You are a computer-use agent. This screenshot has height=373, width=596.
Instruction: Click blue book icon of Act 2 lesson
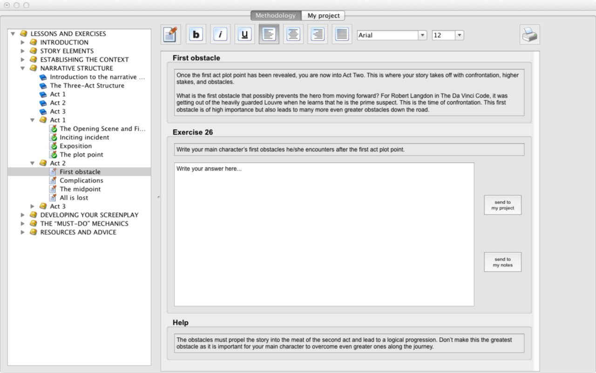[43, 103]
